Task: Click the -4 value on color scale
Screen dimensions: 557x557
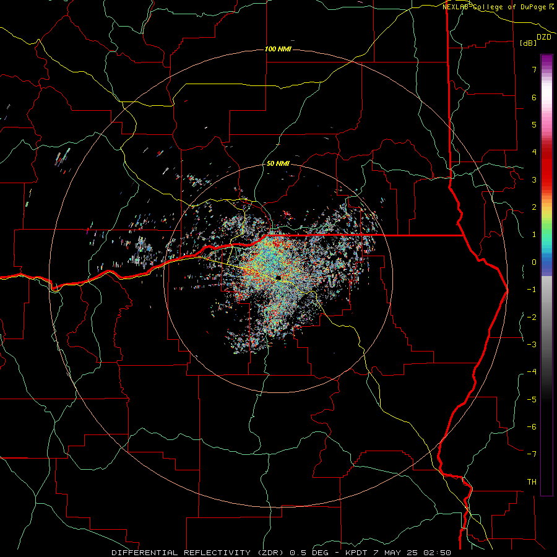Action: click(532, 372)
